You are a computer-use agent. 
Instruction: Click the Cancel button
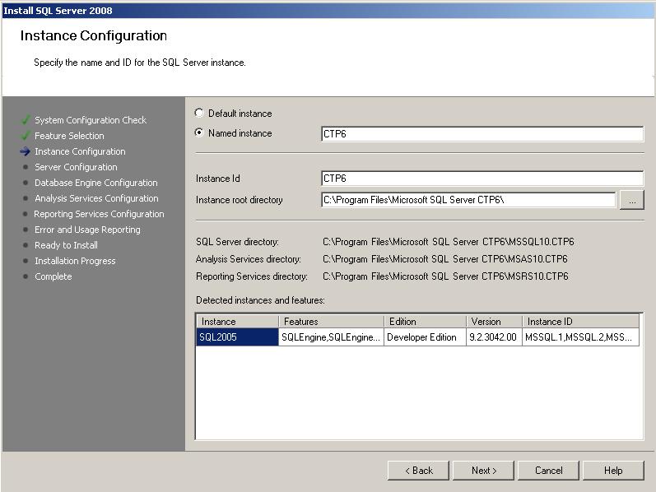tap(548, 471)
